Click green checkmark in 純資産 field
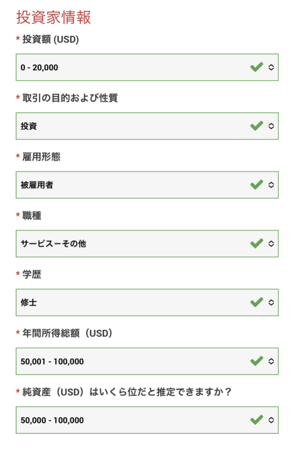Viewport: 296px width, 450px height. point(257,420)
